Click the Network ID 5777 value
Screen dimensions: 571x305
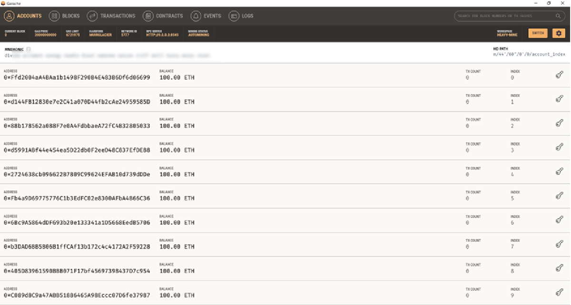pos(125,35)
